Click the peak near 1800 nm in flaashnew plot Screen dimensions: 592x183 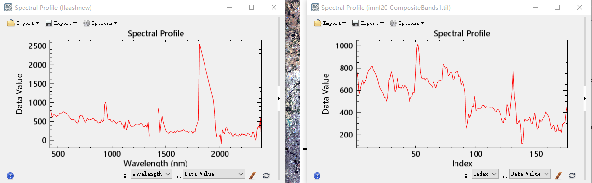(199, 44)
